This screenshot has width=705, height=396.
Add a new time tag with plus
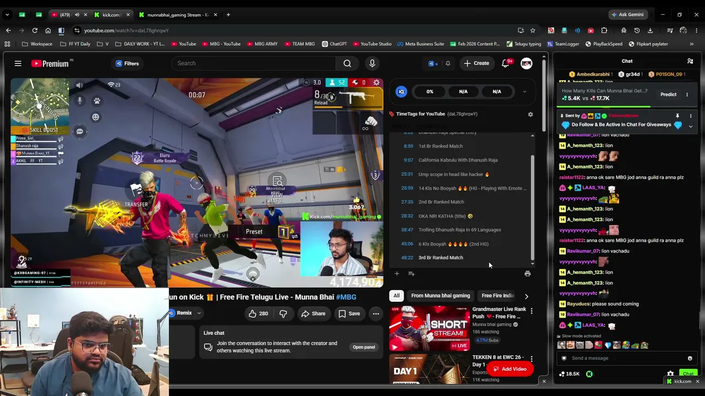[397, 273]
